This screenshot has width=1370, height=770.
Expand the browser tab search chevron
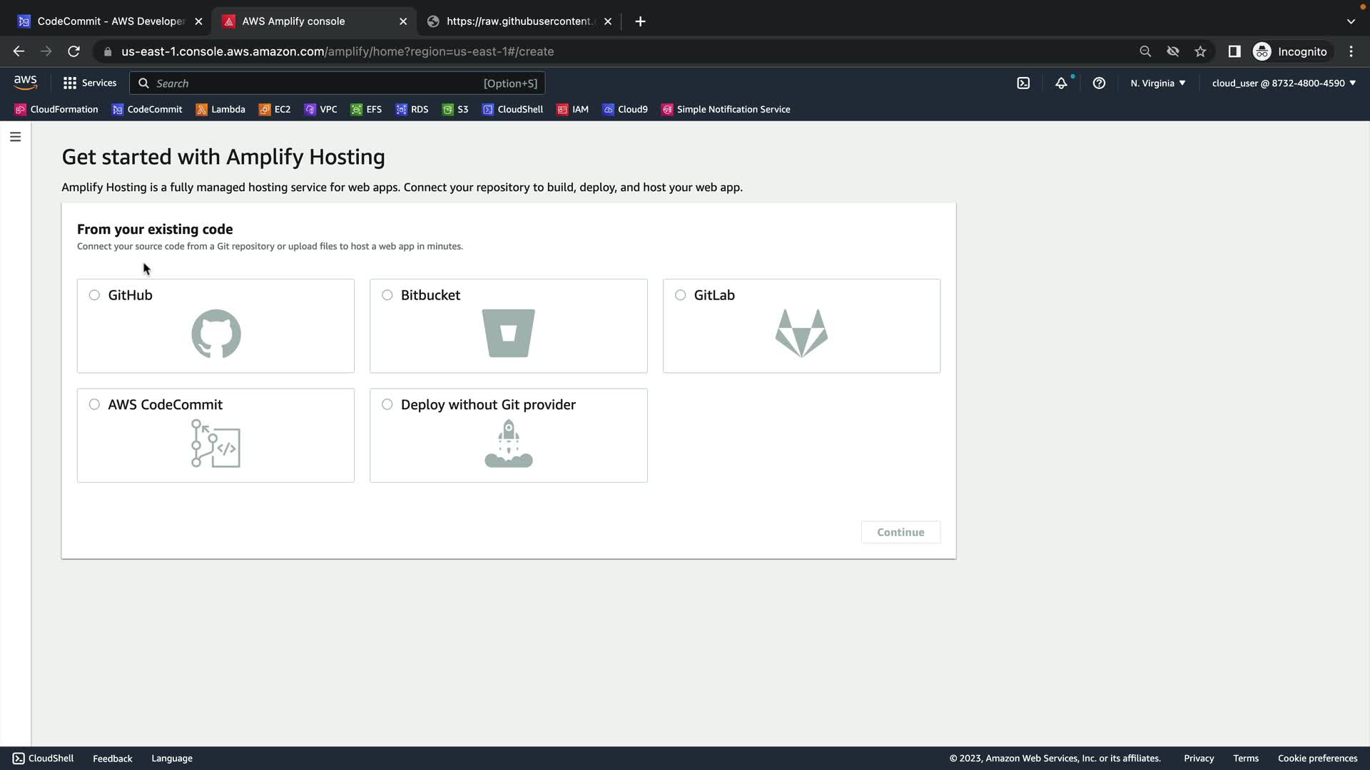1351,21
